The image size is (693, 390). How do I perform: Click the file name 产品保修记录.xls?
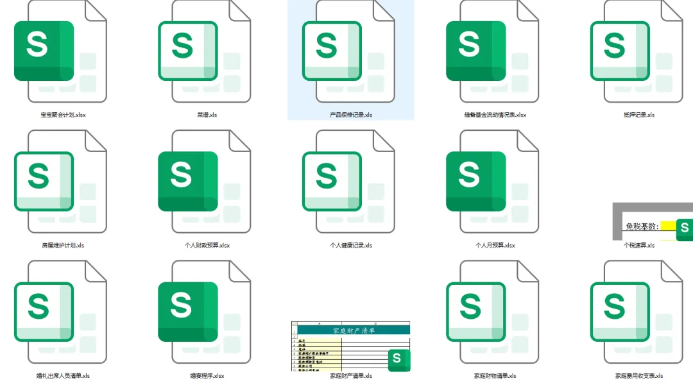351,115
